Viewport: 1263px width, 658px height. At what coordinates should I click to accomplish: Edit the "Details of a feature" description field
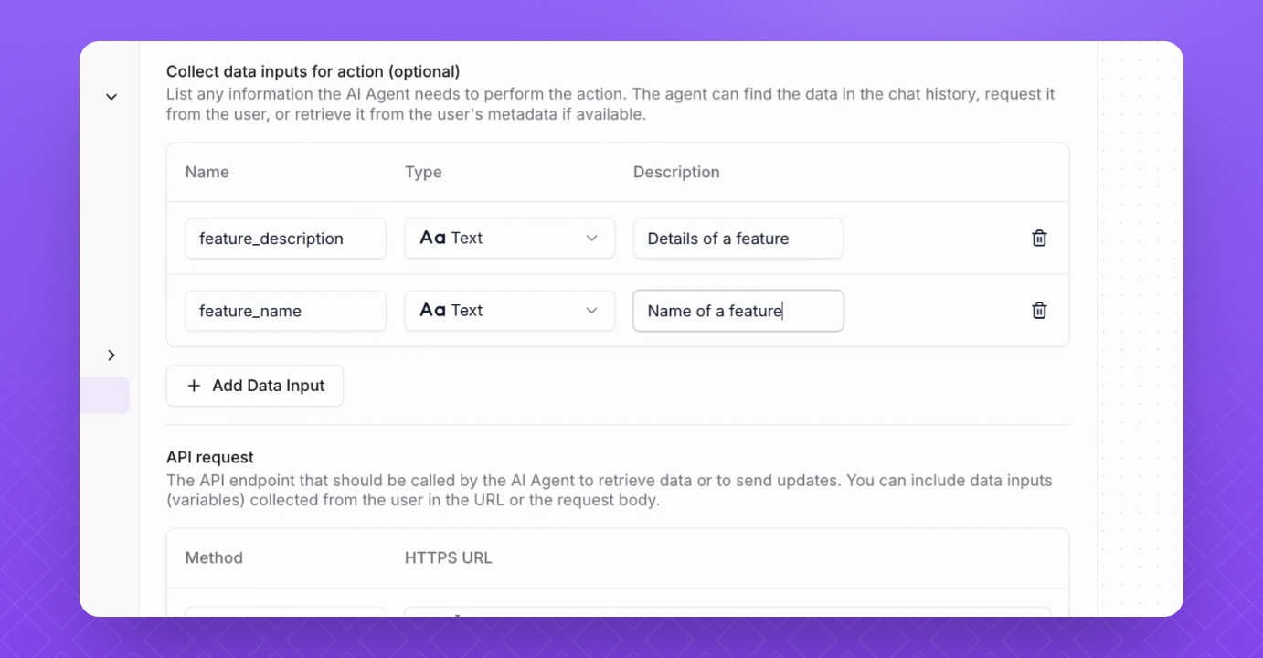(738, 239)
